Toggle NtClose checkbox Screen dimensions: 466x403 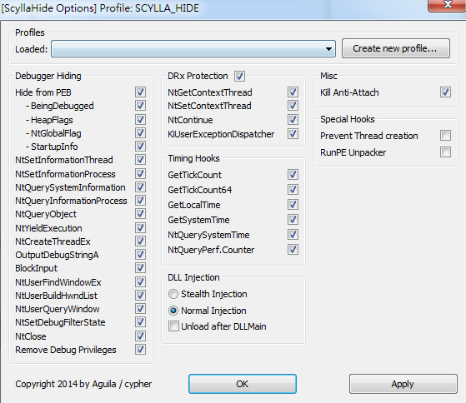[140, 336]
